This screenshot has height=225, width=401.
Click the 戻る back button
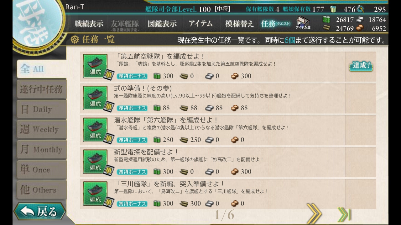(39, 212)
